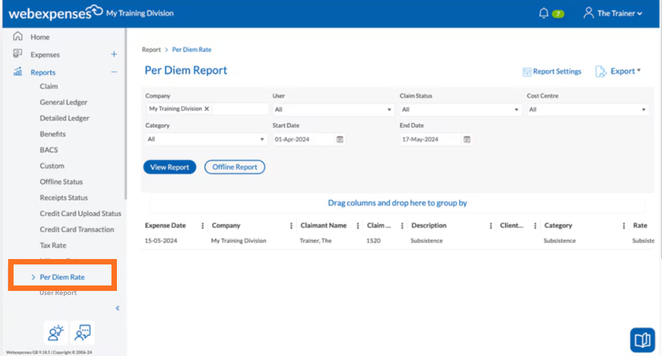662x356 pixels.
Task: Click the Offline Report button
Action: tap(234, 167)
